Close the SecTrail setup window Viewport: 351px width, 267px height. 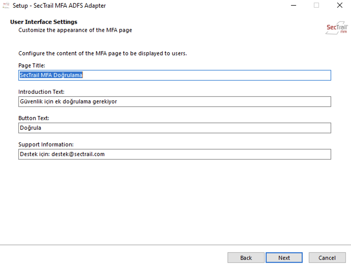(x=340, y=5)
